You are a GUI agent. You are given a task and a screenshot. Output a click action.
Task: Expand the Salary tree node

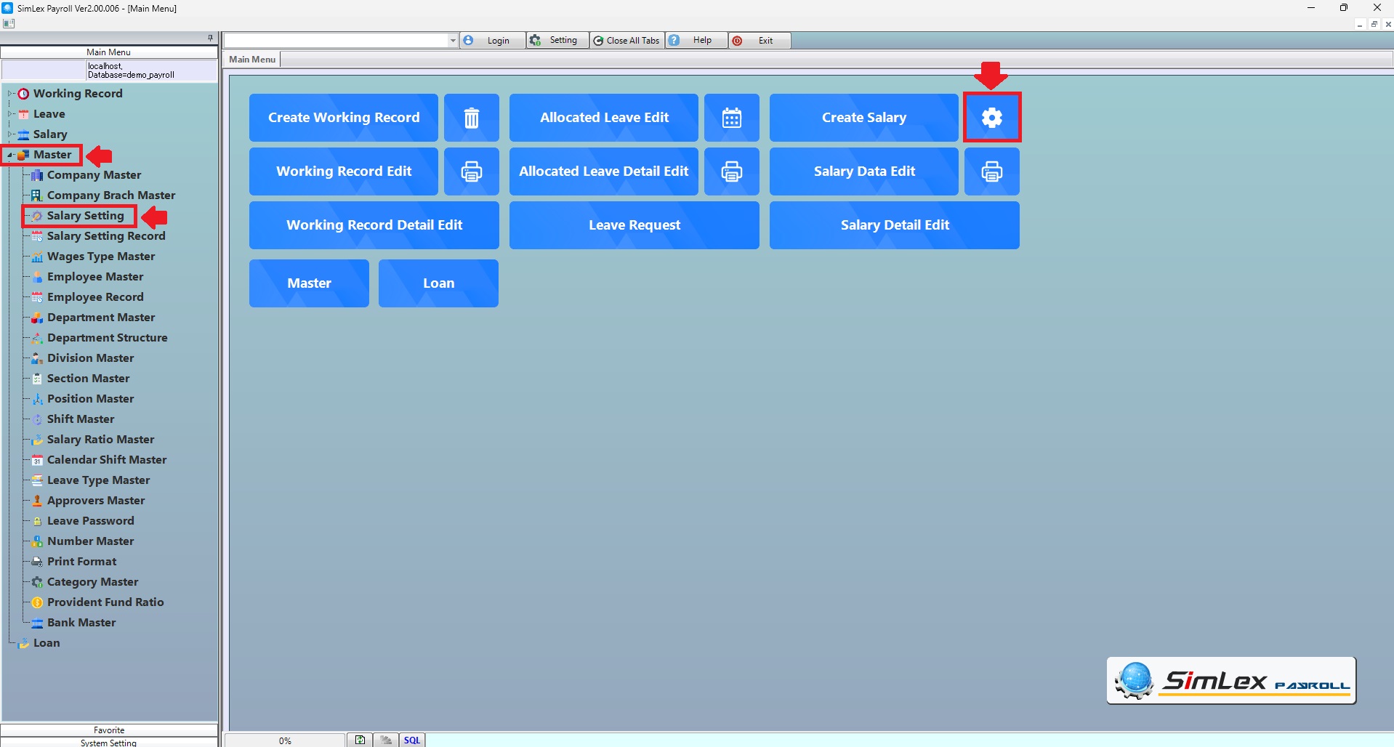point(10,134)
